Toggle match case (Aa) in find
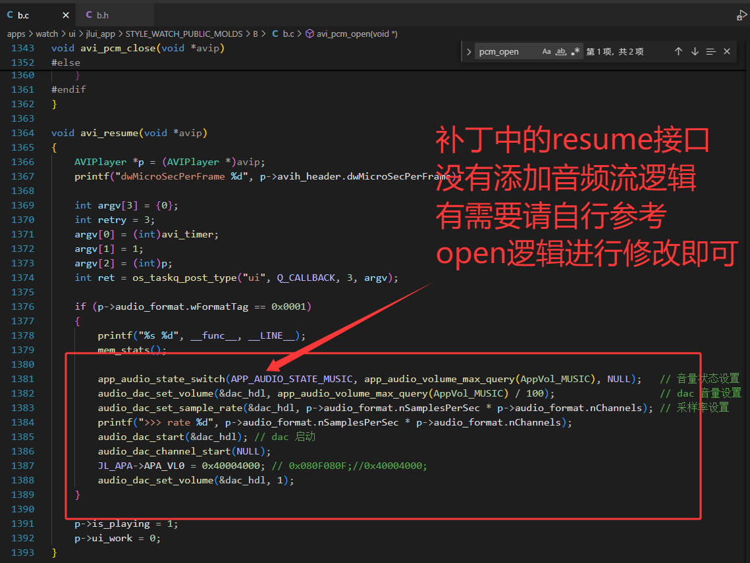Screen dimensions: 750x563 (x=547, y=51)
